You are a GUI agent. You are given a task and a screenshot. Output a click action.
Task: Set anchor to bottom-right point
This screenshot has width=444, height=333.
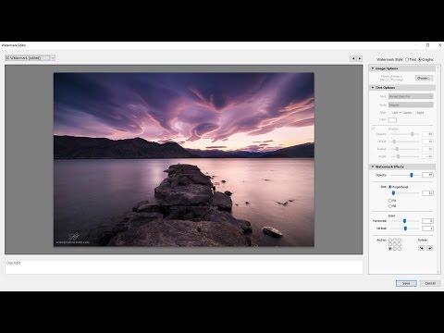(400, 249)
